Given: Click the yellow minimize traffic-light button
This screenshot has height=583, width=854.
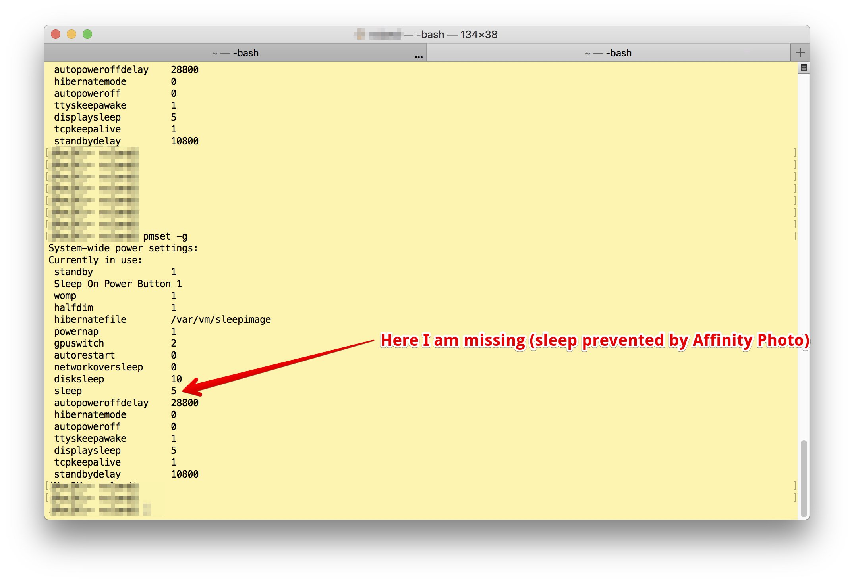Looking at the screenshot, I should pos(71,35).
